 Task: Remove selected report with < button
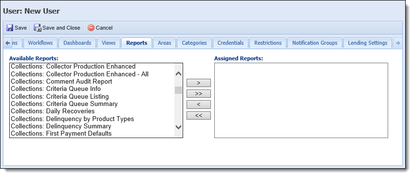click(199, 105)
